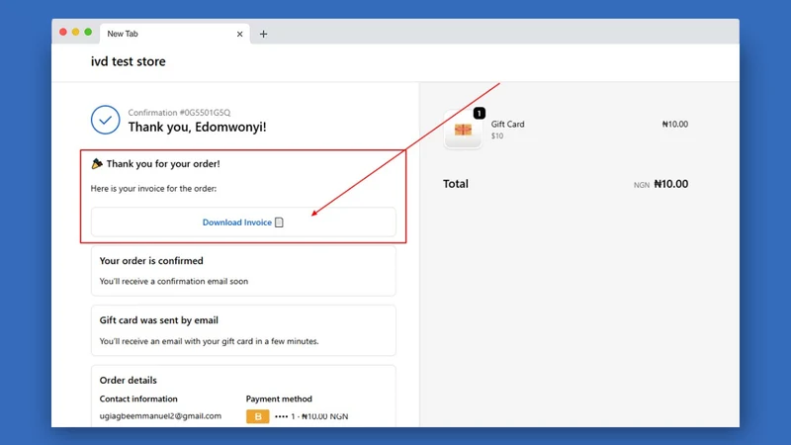The image size is (791, 445).
Task: Click You'll receive a confirmation email soon
Action: point(174,282)
